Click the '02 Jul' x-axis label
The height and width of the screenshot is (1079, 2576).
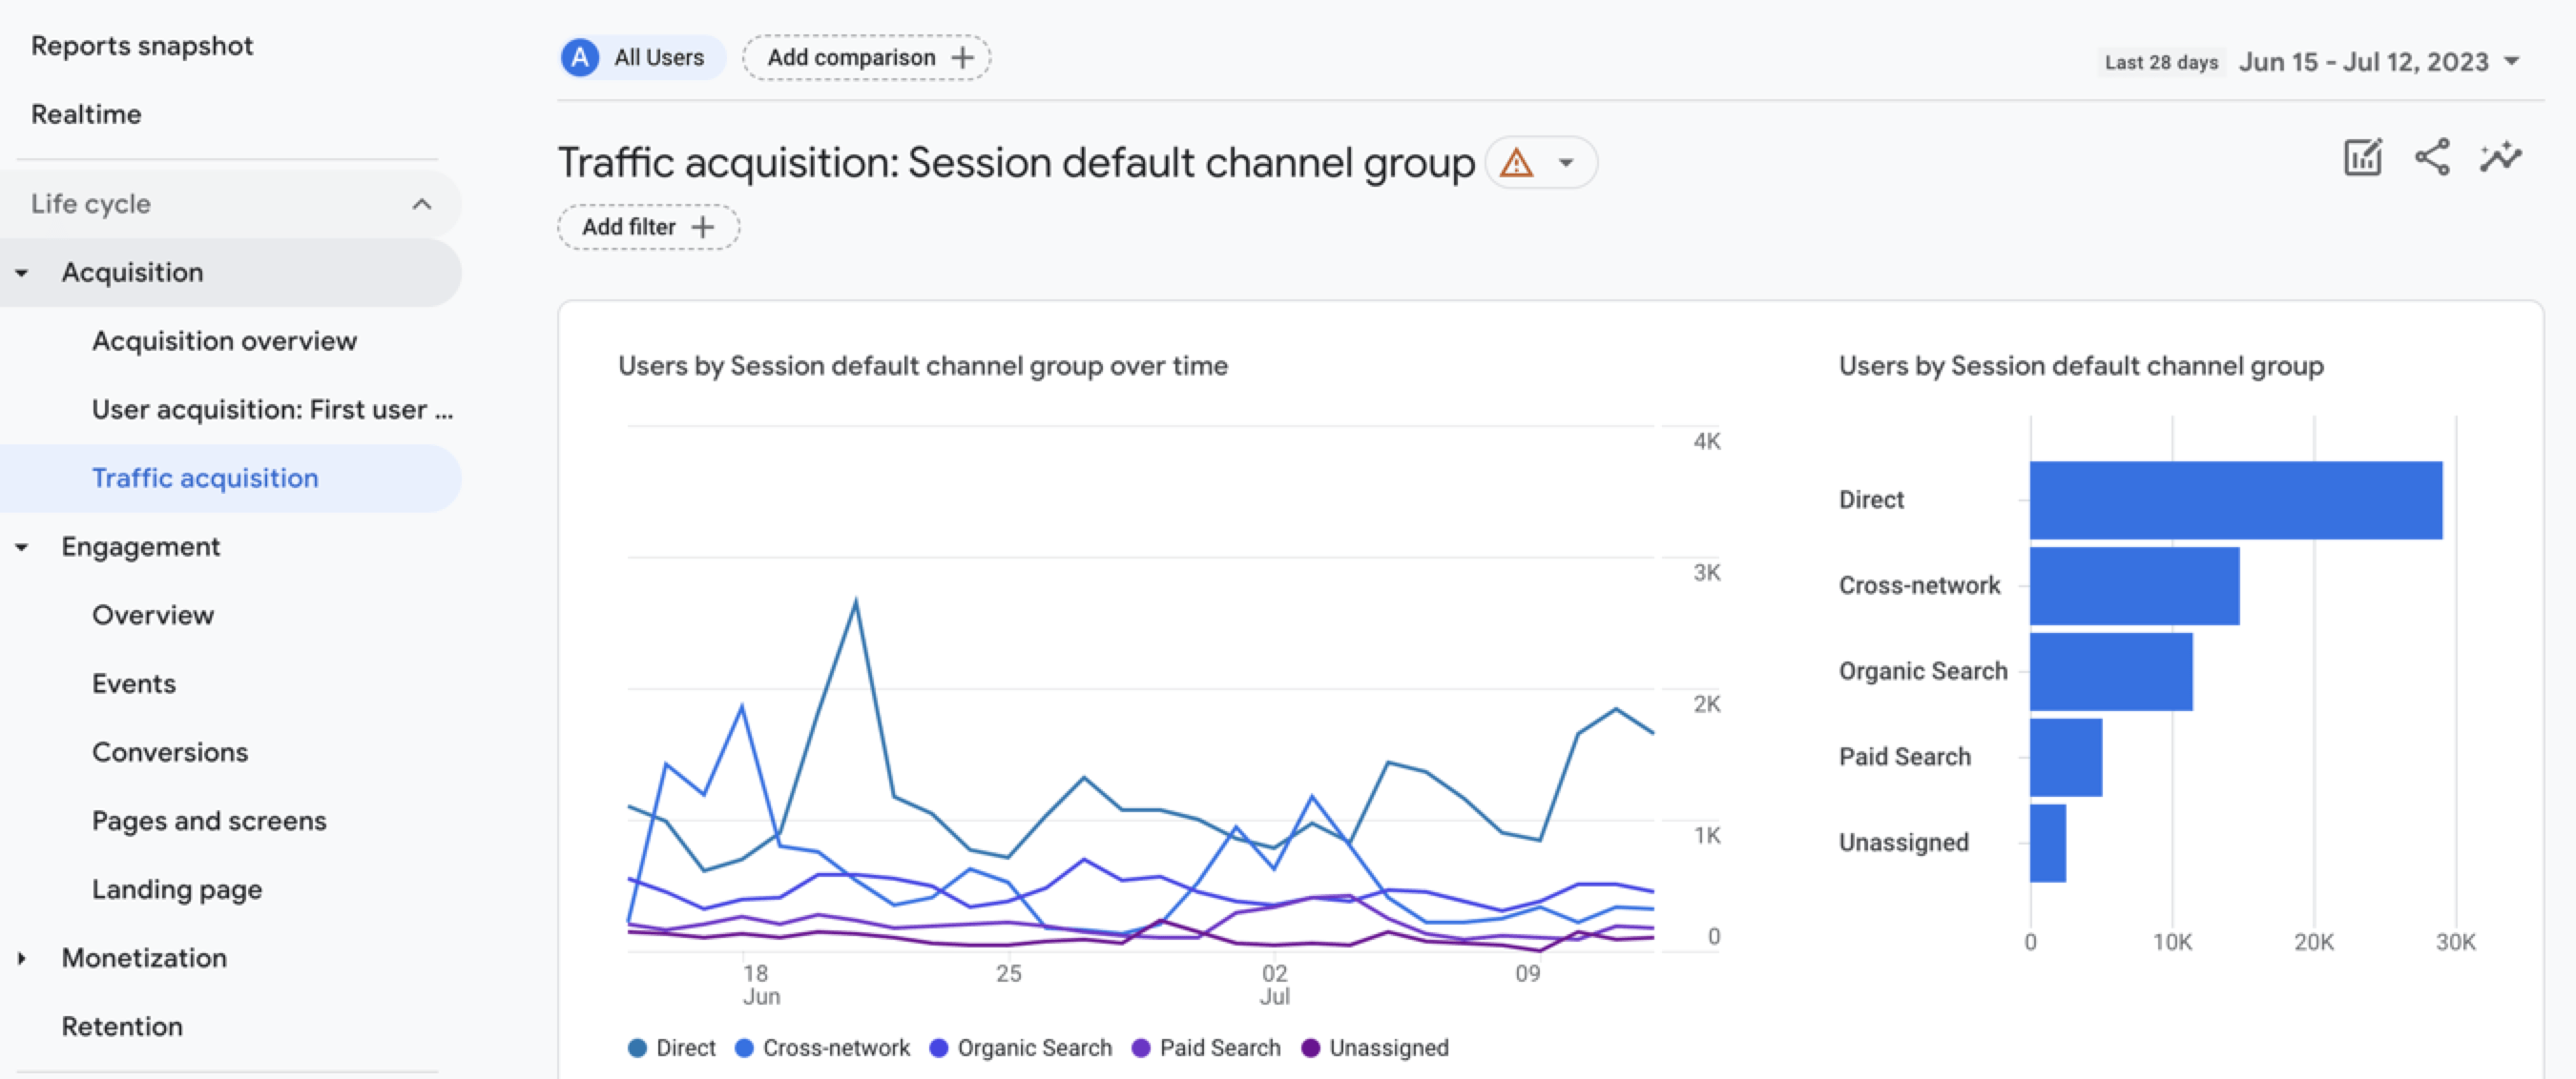[1274, 985]
